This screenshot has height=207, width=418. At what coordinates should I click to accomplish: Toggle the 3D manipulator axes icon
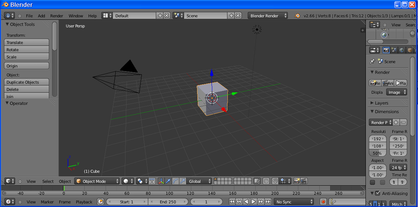coord(162,181)
